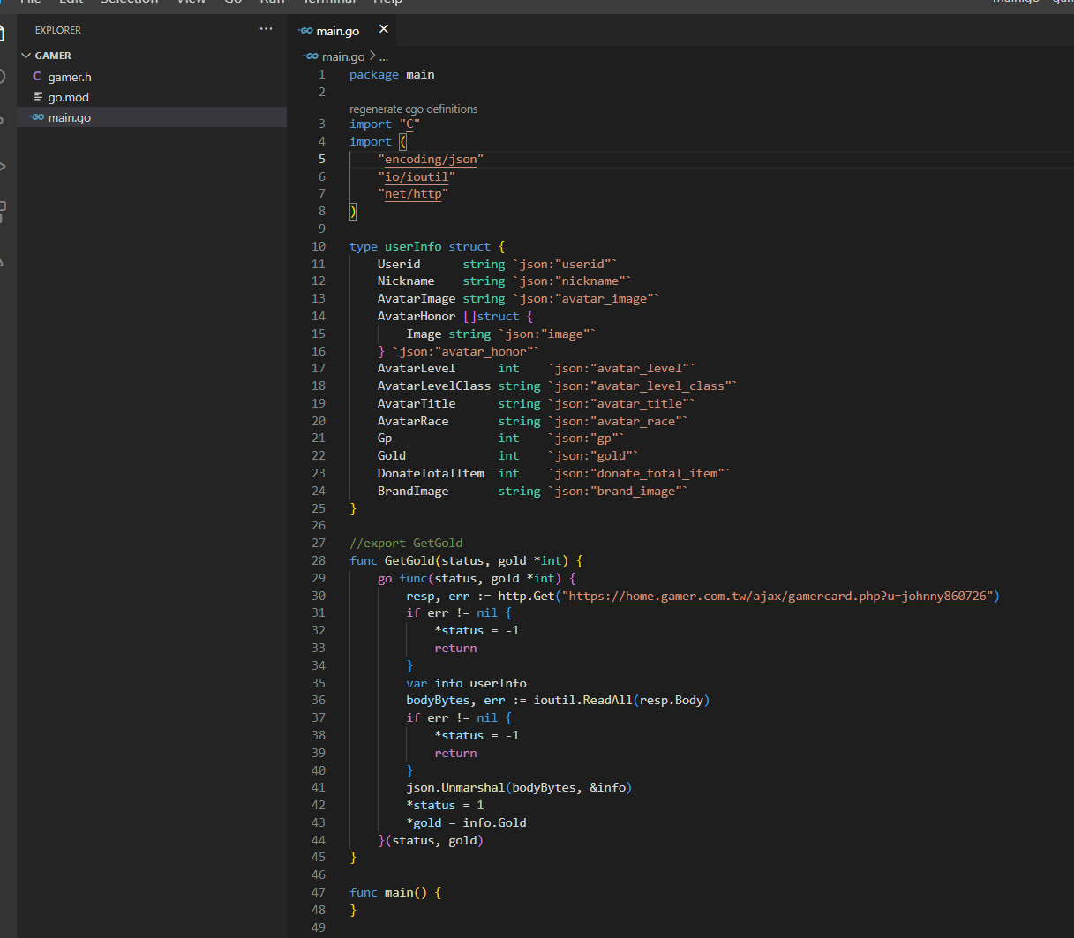1074x938 pixels.
Task: Click the Go icon in the breadcrumb bar
Action: coord(311,56)
